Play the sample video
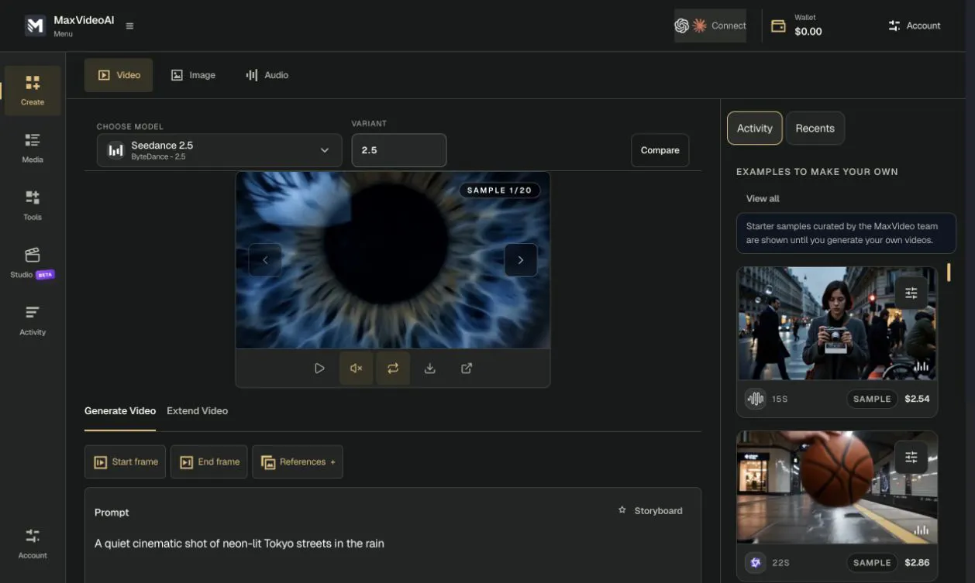This screenshot has width=975, height=583. pyautogui.click(x=319, y=369)
